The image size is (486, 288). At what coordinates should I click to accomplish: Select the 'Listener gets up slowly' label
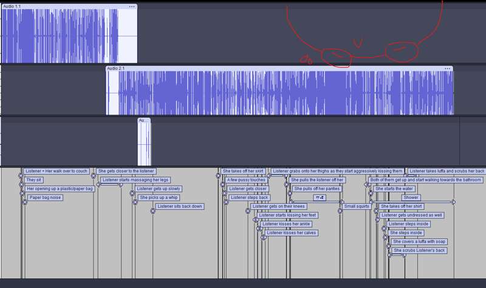(159, 189)
